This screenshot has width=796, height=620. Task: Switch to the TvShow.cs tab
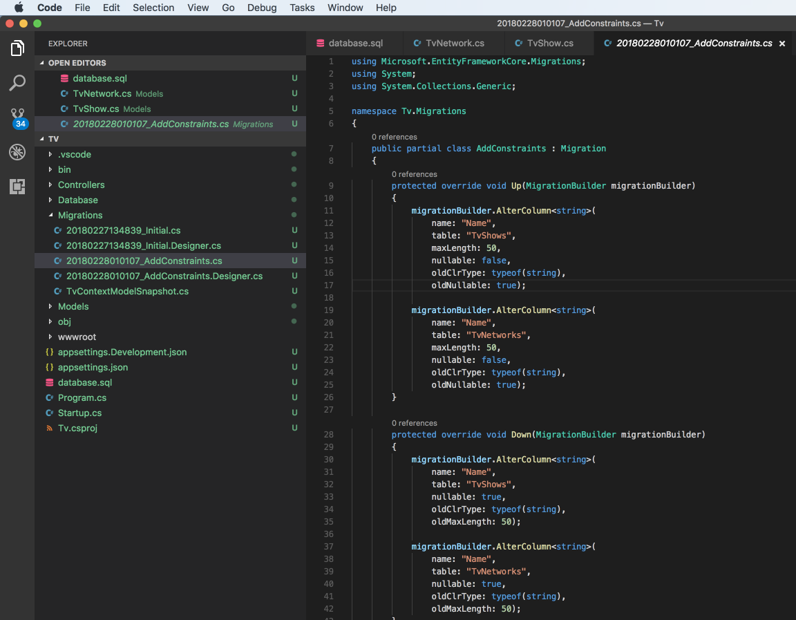click(x=549, y=43)
